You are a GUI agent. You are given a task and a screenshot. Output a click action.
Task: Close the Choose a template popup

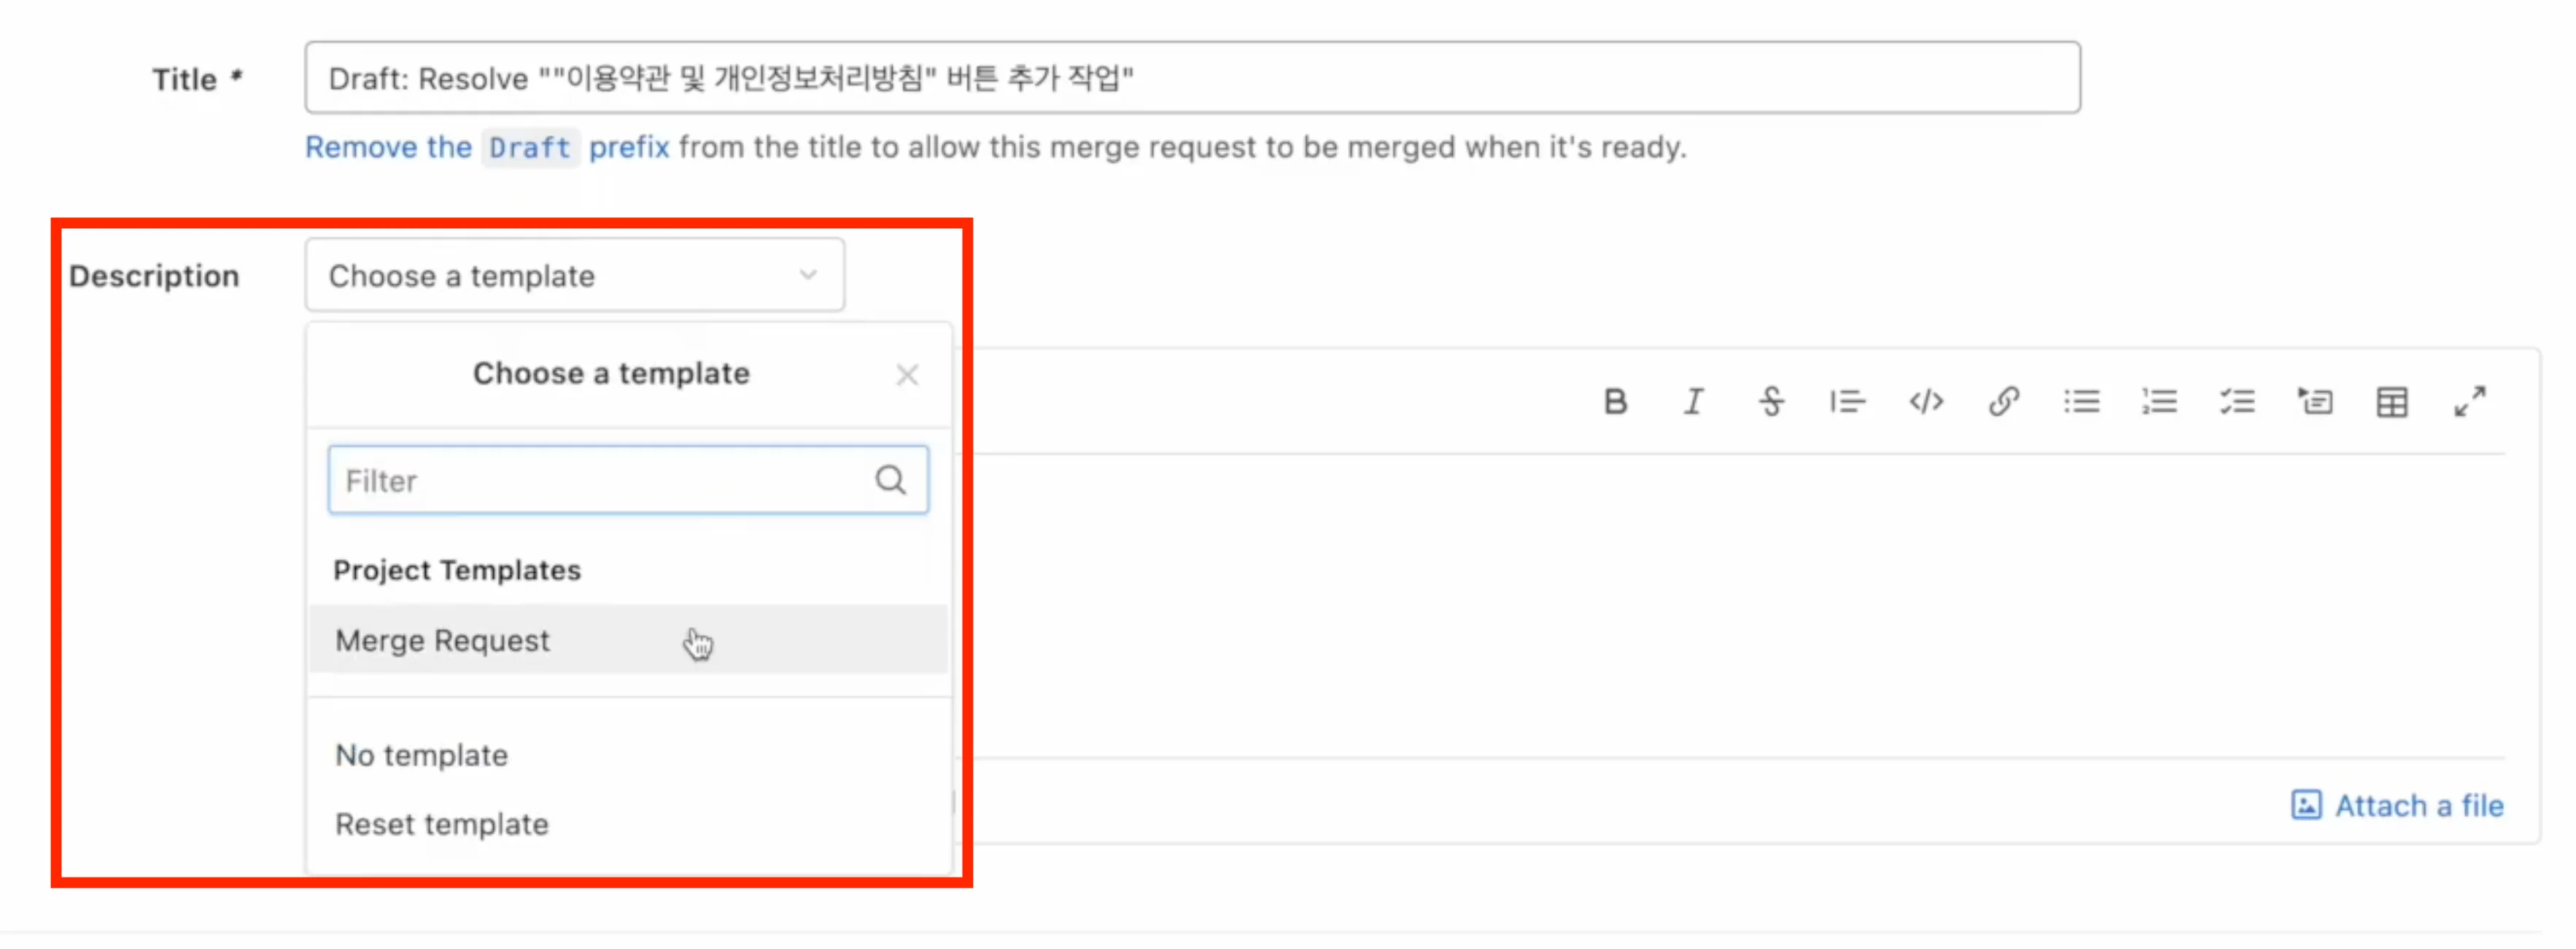click(907, 375)
